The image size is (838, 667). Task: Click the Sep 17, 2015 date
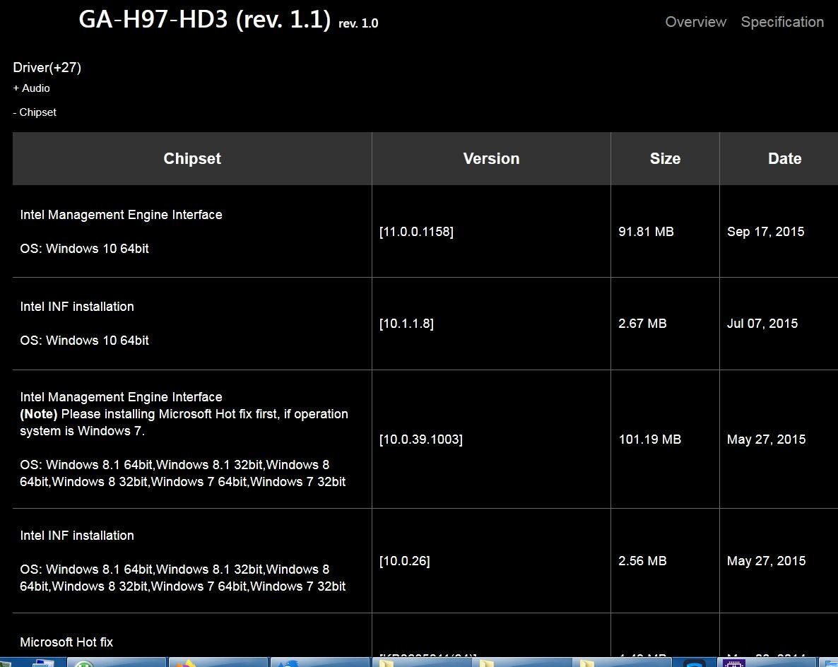tap(765, 232)
